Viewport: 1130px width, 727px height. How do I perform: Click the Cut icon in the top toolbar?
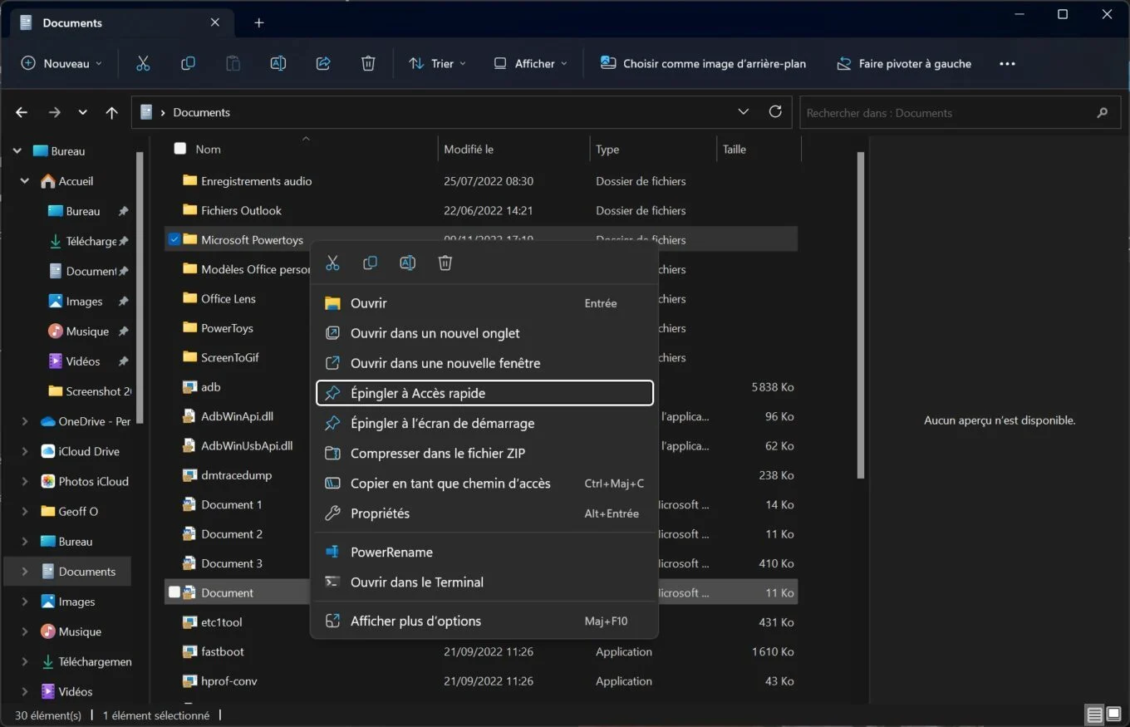click(x=142, y=63)
